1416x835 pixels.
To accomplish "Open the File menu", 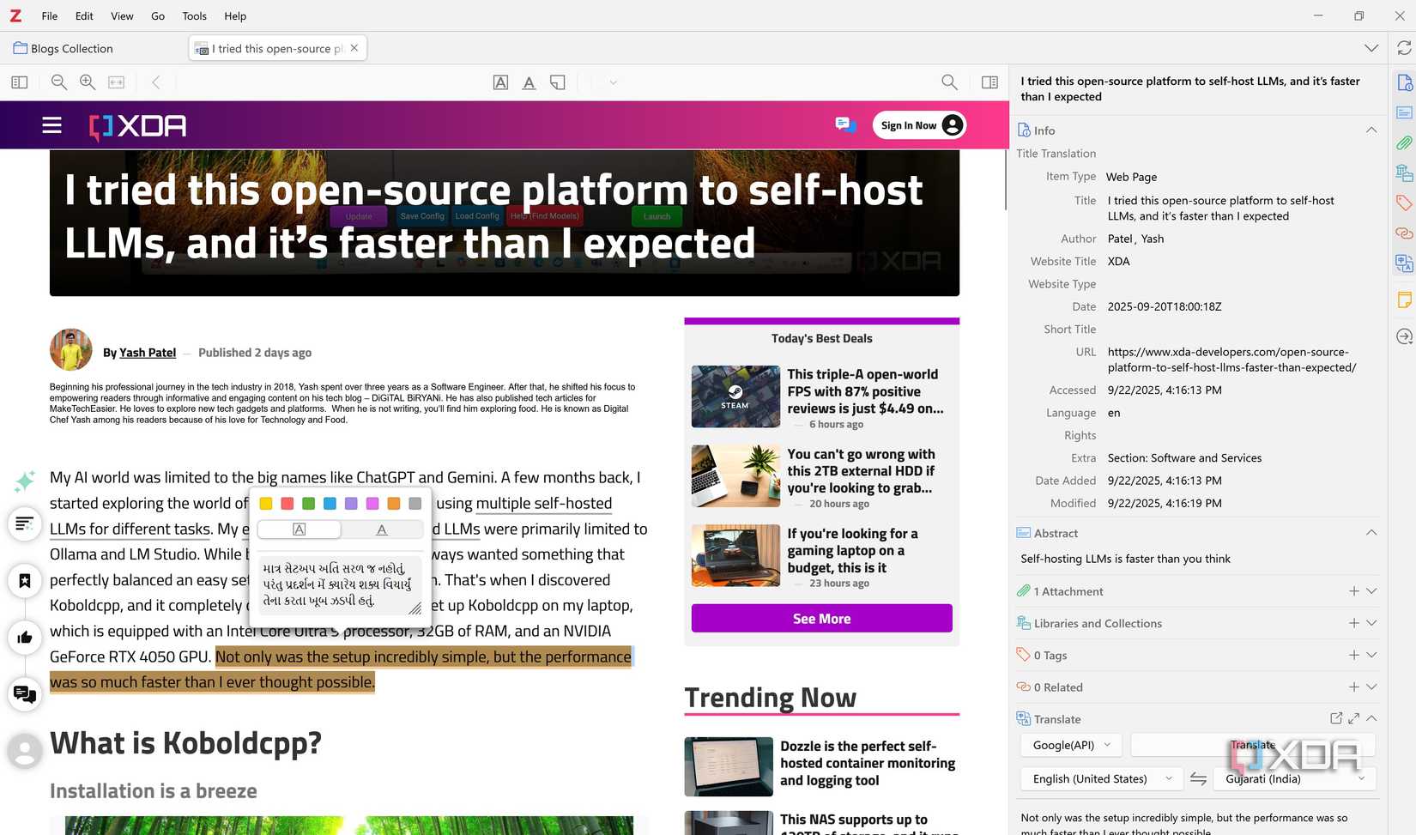I will (x=50, y=15).
